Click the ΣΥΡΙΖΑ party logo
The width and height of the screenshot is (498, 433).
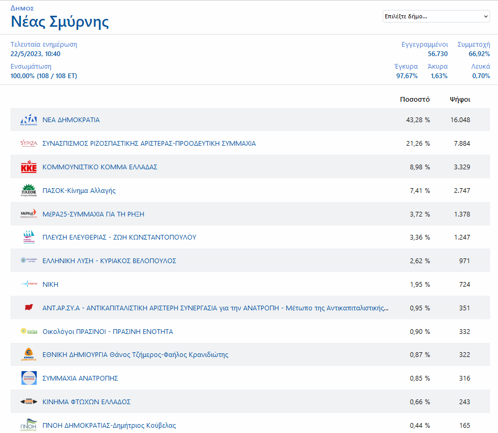pos(29,143)
